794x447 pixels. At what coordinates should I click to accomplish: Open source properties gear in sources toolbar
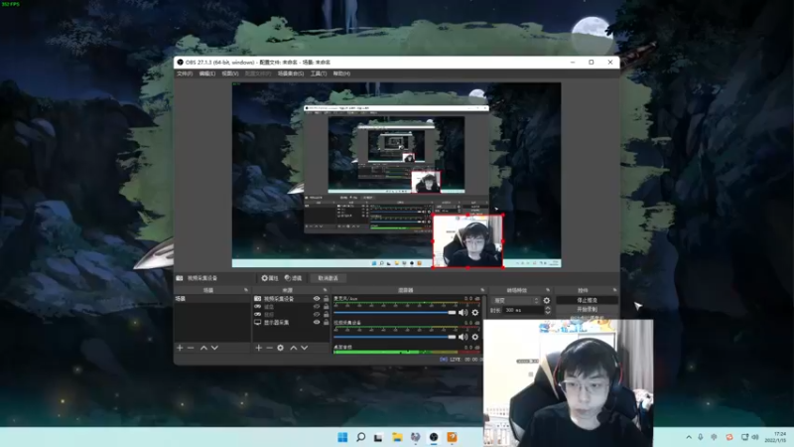(x=281, y=348)
